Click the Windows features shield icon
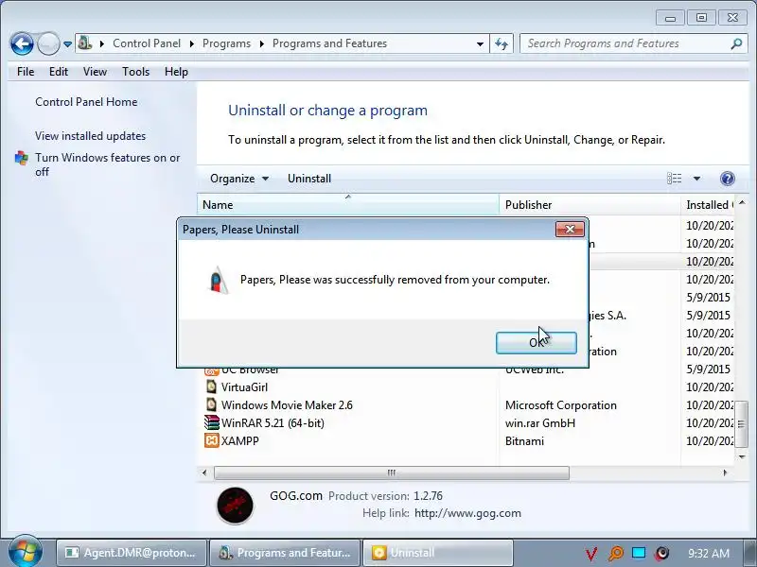Viewport: 757px width, 567px height. pyautogui.click(x=22, y=158)
